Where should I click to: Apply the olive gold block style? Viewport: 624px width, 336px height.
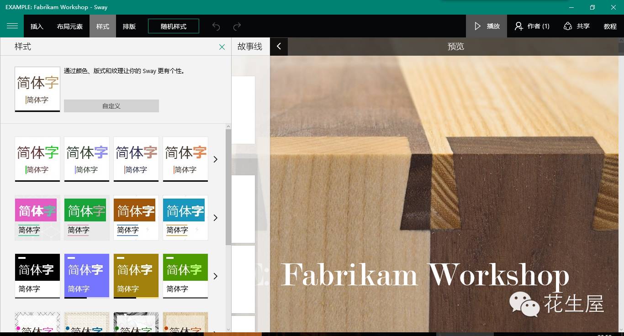tap(136, 276)
